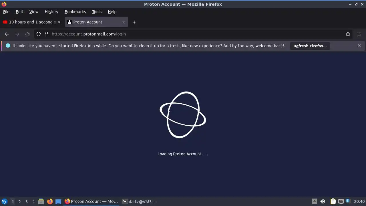Open the Help menu
The height and width of the screenshot is (206, 366).
(112, 12)
